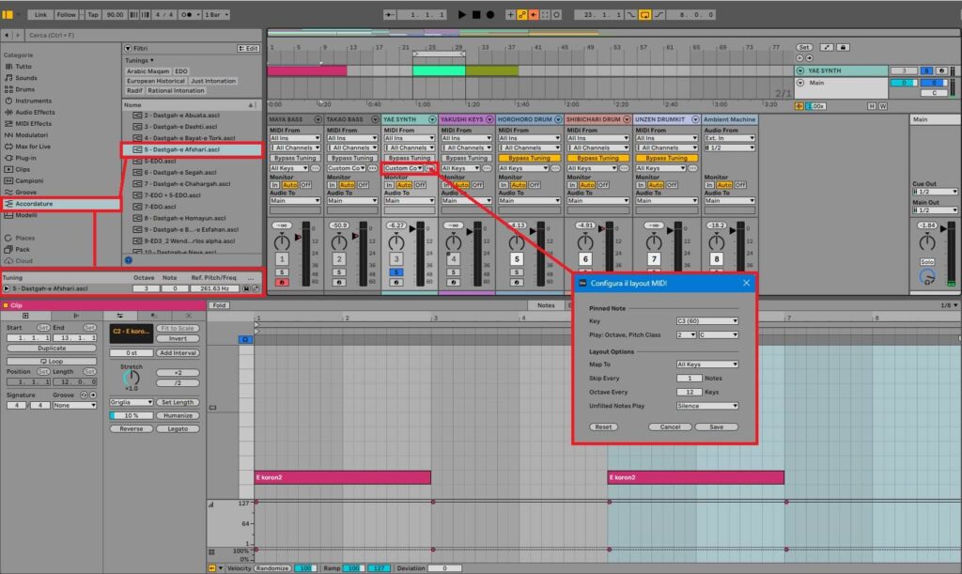The image size is (962, 574).
Task: Enable the arrangement Loop switch icon
Action: click(645, 14)
